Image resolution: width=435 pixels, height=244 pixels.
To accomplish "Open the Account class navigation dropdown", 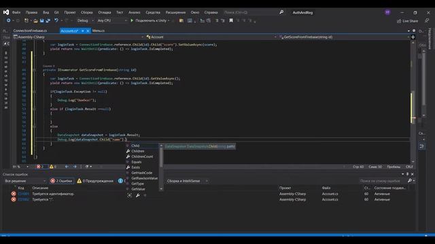I will [x=211, y=37].
